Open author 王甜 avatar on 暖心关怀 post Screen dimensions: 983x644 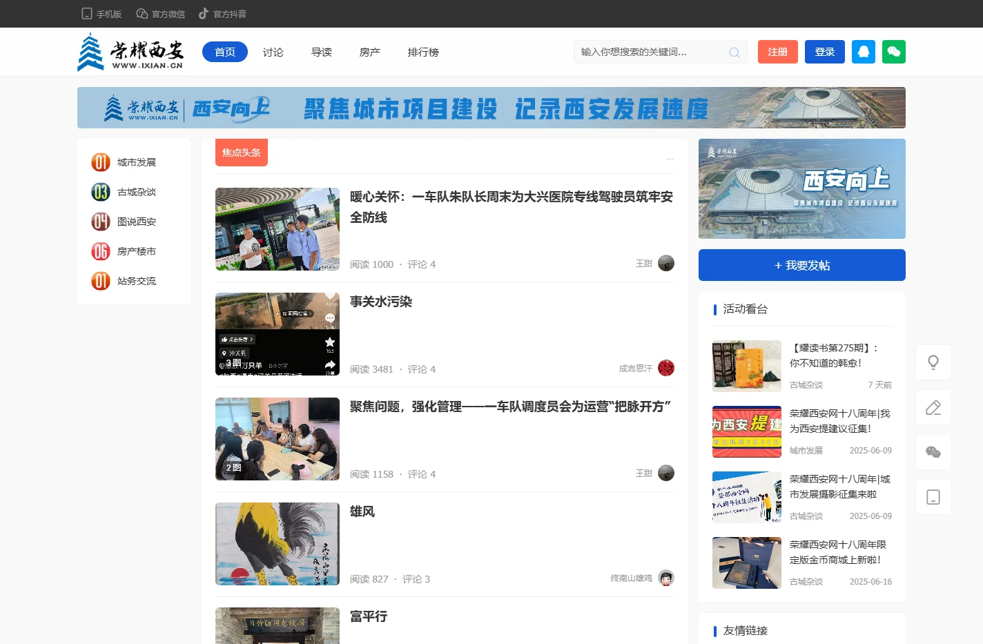pyautogui.click(x=666, y=263)
